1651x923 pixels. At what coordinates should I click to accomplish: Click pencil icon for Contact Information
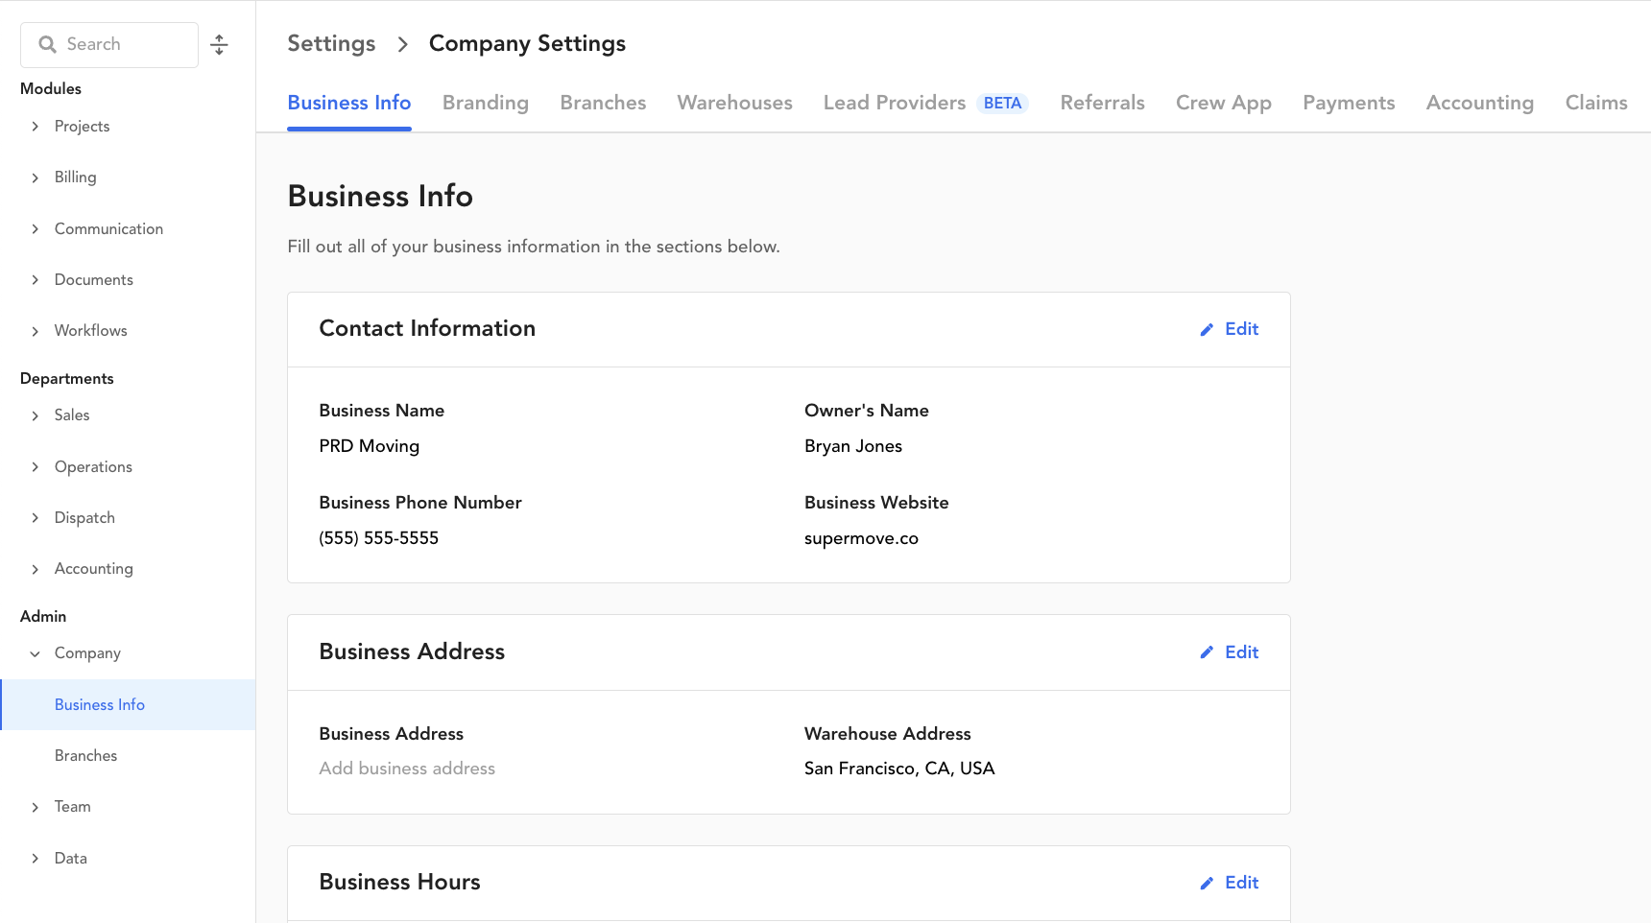[1207, 330]
